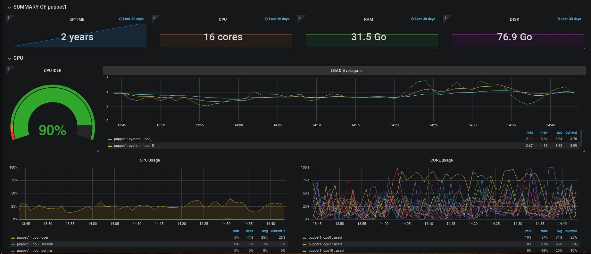Click resize handle of CPU IDLE panel
The height and width of the screenshot is (254, 591).
98,151
